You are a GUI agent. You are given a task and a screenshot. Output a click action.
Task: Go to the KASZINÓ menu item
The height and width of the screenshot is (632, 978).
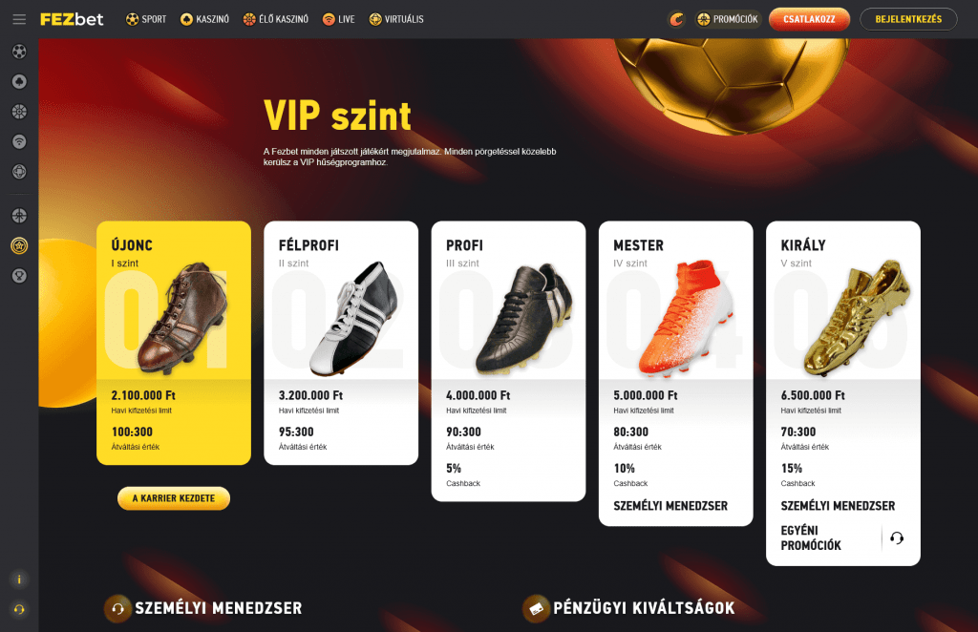(x=204, y=19)
